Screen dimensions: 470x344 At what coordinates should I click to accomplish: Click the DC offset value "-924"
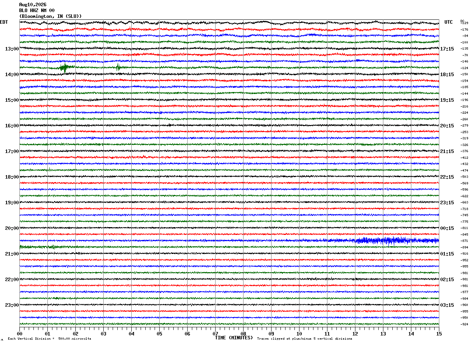click(x=464, y=324)
